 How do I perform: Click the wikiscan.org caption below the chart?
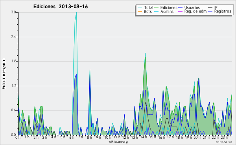point(118,141)
